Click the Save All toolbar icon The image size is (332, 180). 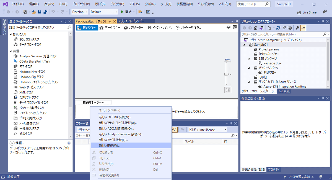(x=45, y=12)
